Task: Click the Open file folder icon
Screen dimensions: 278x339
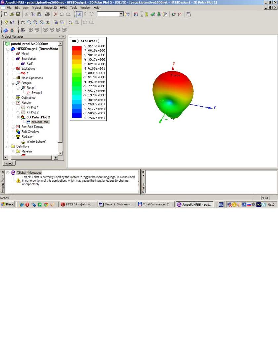Action: pyautogui.click(x=12, y=14)
